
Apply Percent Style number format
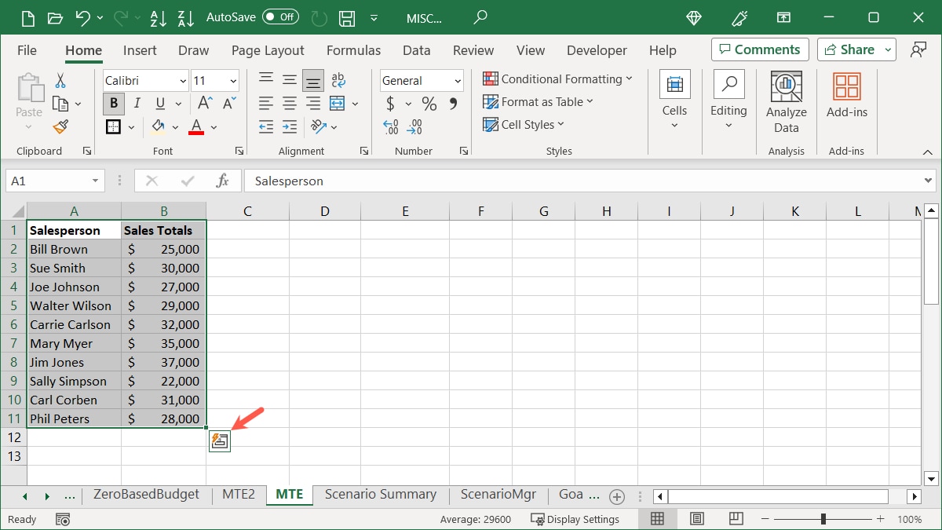pos(429,104)
